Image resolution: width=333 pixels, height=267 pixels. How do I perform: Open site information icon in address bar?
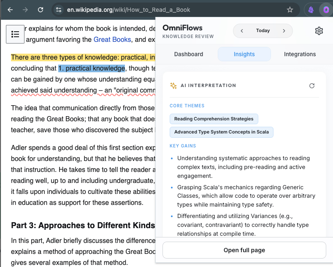pyautogui.click(x=59, y=10)
